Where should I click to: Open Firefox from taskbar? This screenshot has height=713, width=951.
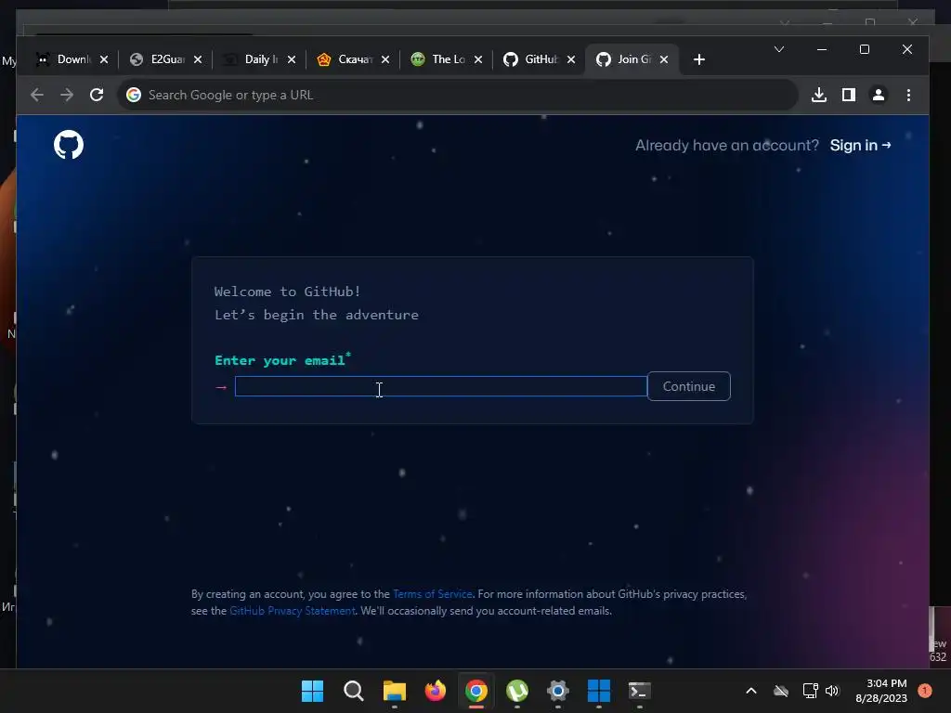pyautogui.click(x=435, y=691)
